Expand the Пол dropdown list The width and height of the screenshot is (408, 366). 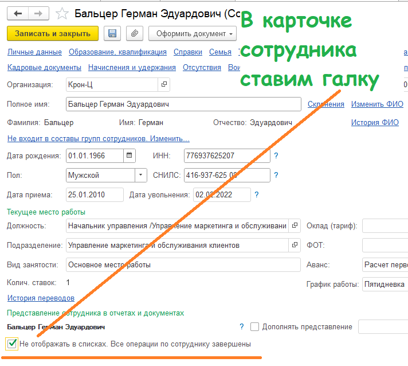coord(141,175)
